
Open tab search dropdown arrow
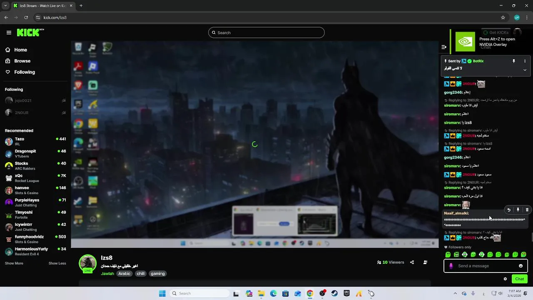pos(5,6)
